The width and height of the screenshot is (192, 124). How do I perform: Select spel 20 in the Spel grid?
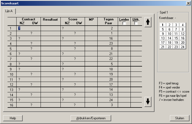coord(183,43)
